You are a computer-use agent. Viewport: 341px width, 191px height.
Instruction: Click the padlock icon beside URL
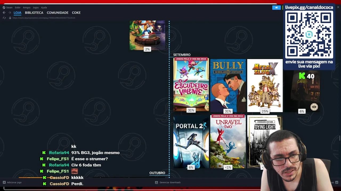click(x=10, y=18)
